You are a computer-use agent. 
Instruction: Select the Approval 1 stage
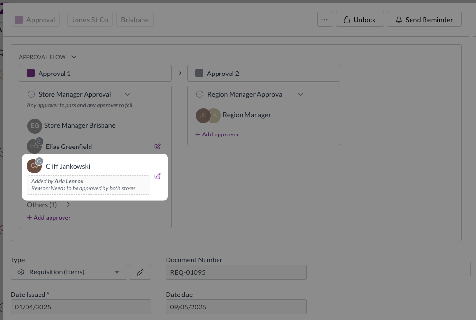tap(95, 74)
